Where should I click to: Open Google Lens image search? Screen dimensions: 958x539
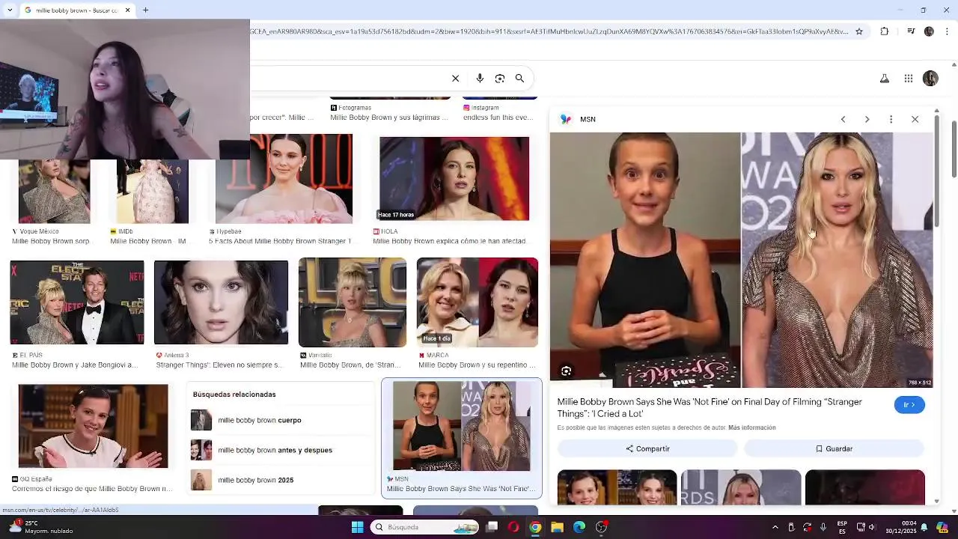click(500, 78)
